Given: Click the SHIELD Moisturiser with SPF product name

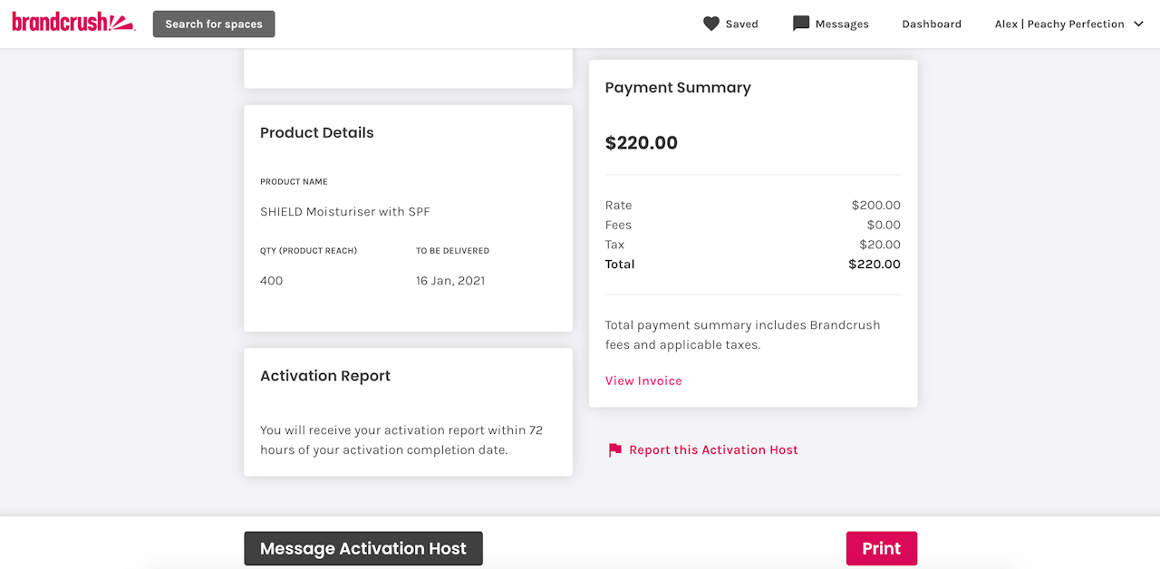Looking at the screenshot, I should coord(345,212).
